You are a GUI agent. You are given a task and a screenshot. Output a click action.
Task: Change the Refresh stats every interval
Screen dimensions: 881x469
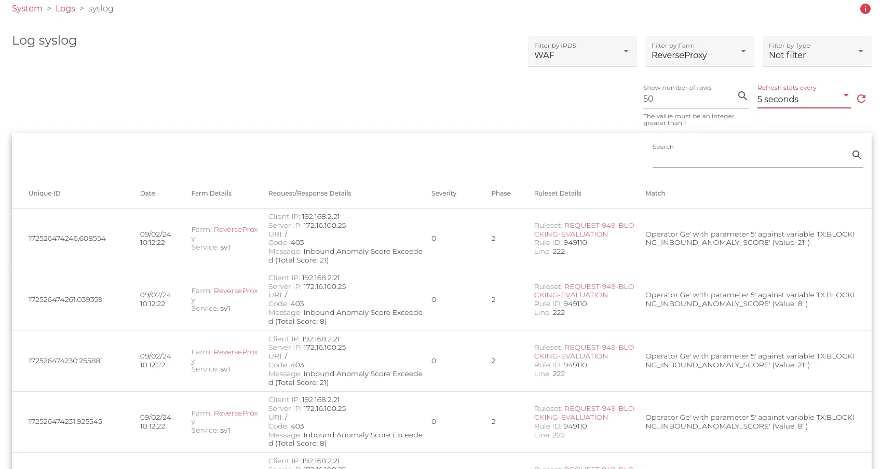coord(803,99)
